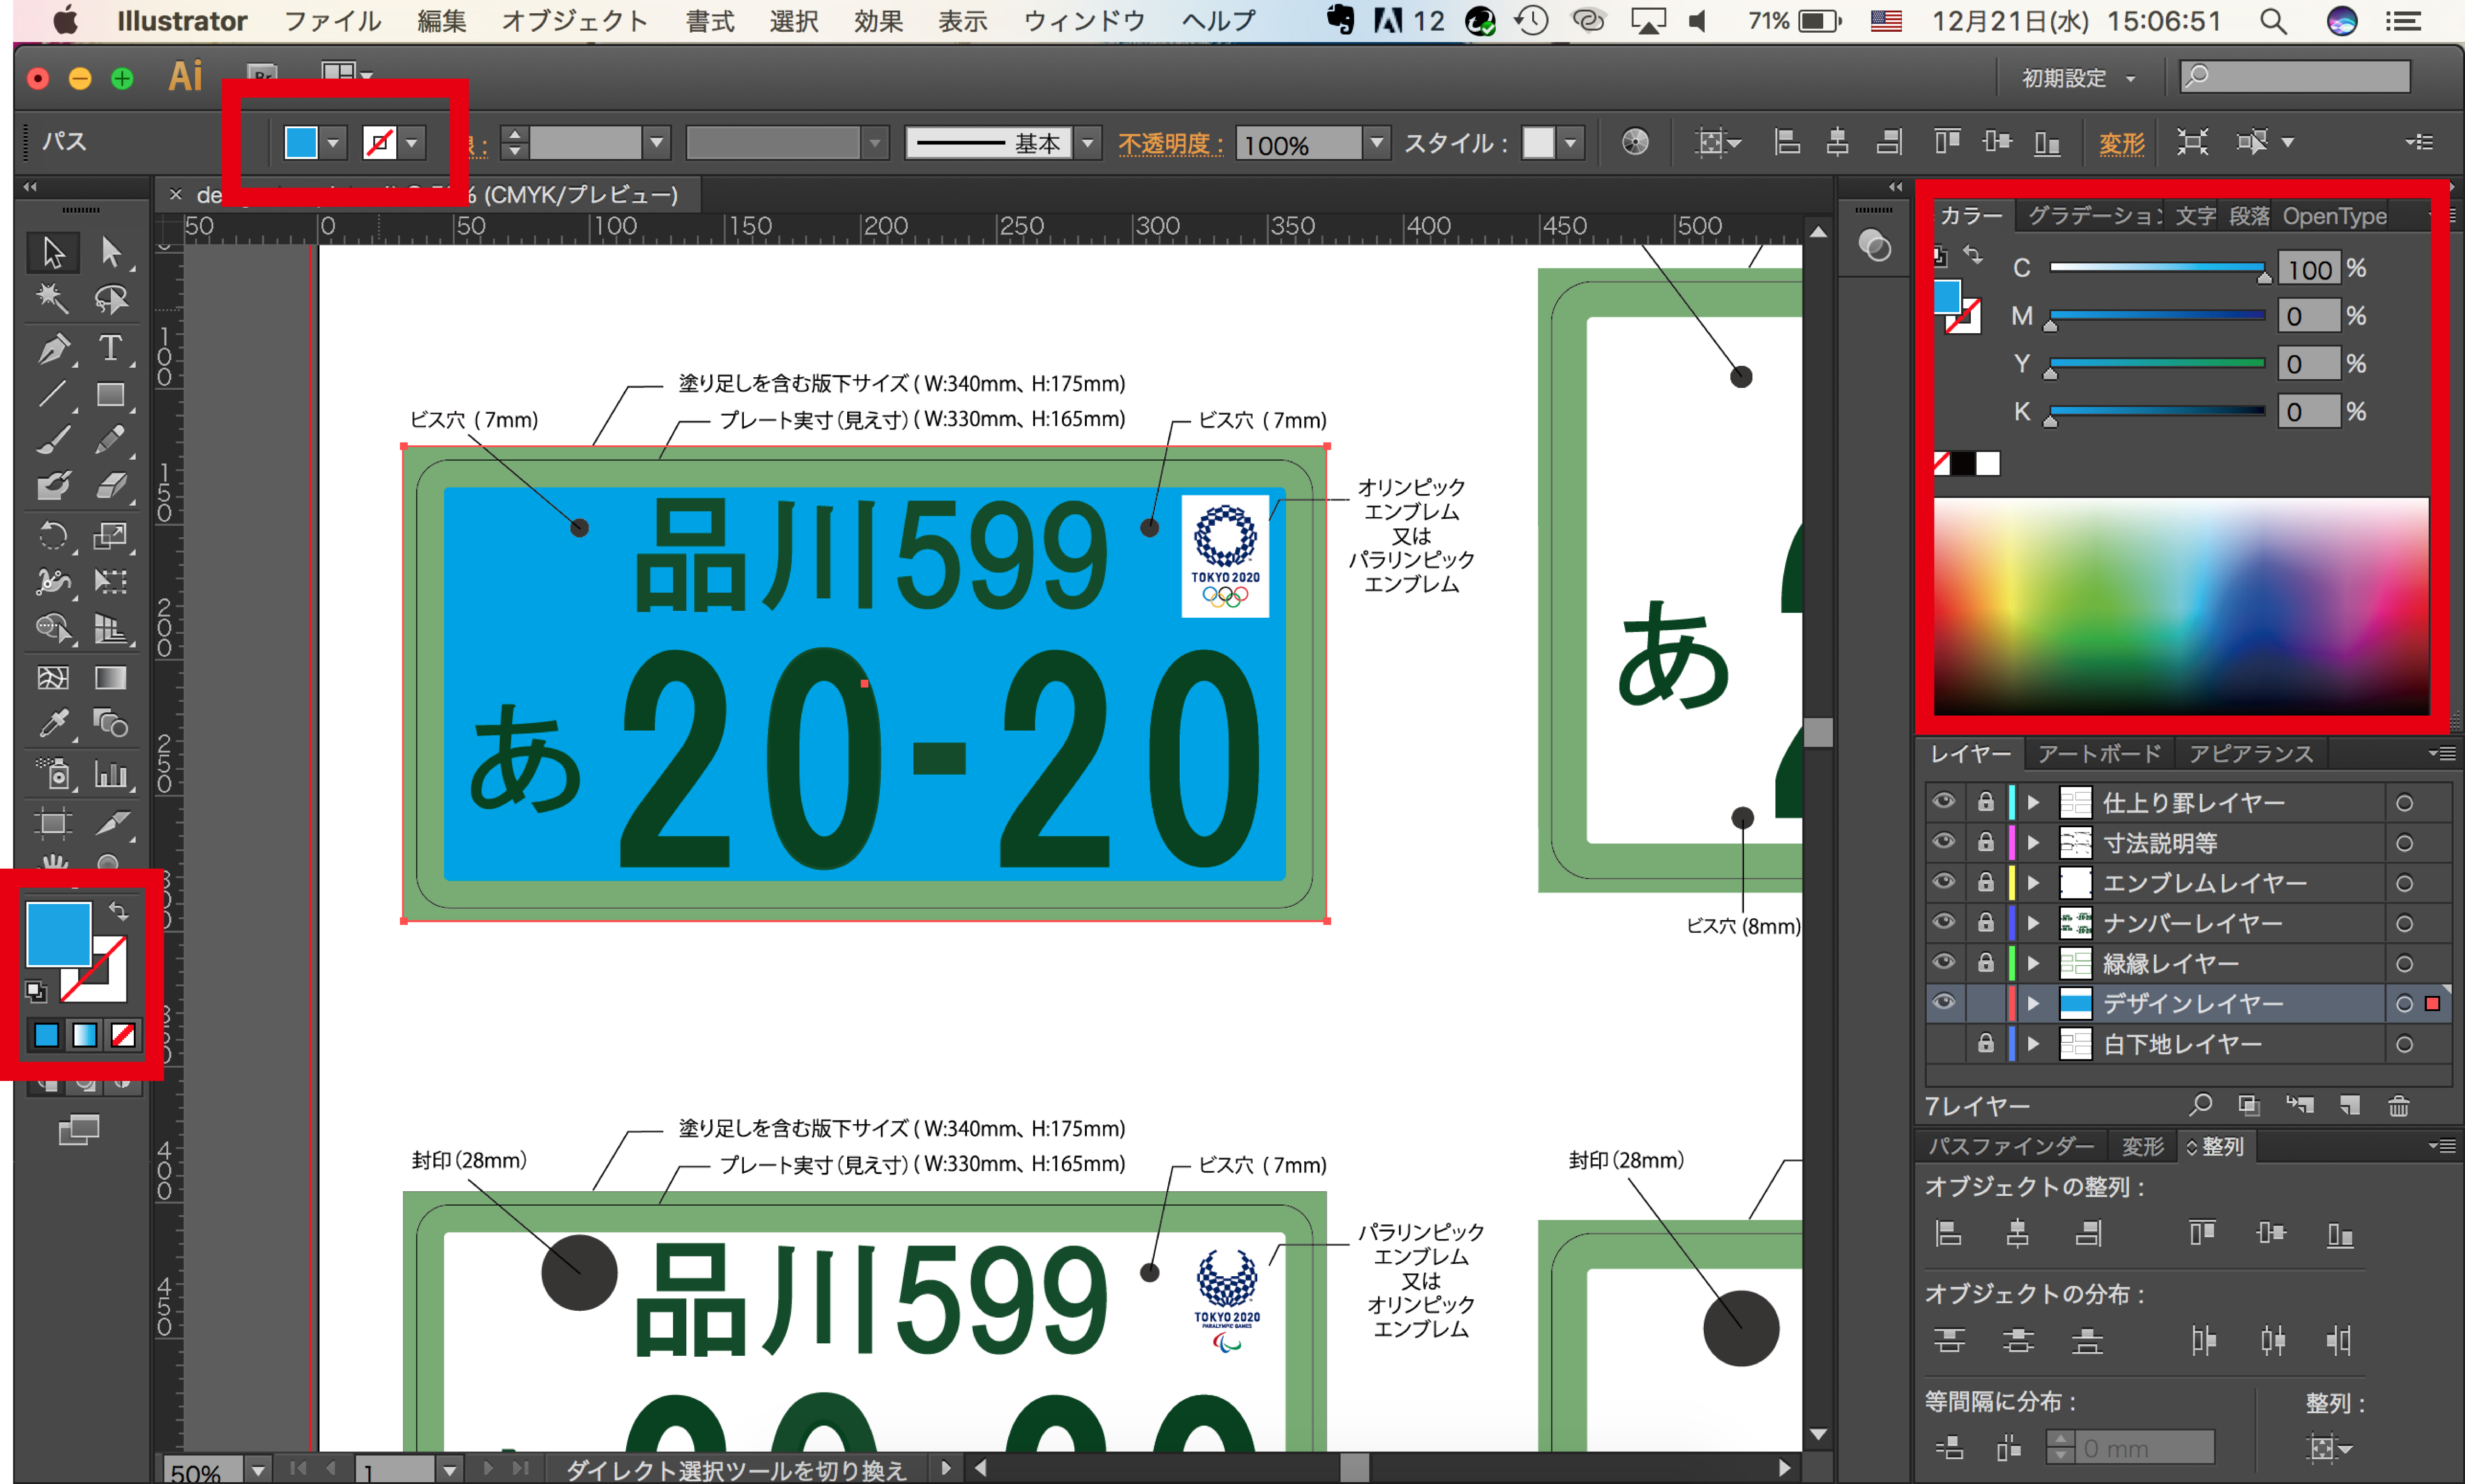Click the 変形 transform link in control bar
2465x1484 pixels.
[x=2121, y=144]
